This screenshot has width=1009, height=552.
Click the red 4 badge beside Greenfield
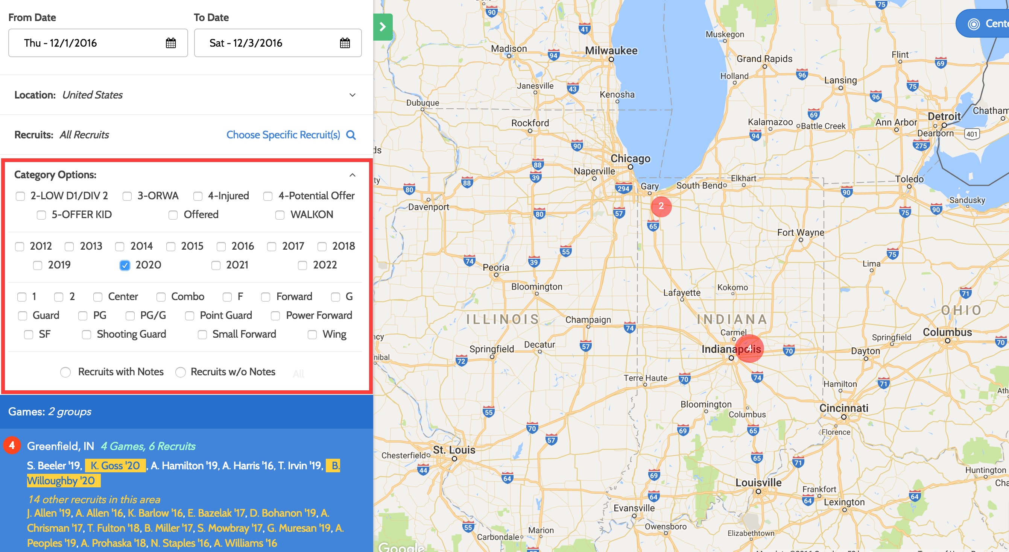(12, 445)
